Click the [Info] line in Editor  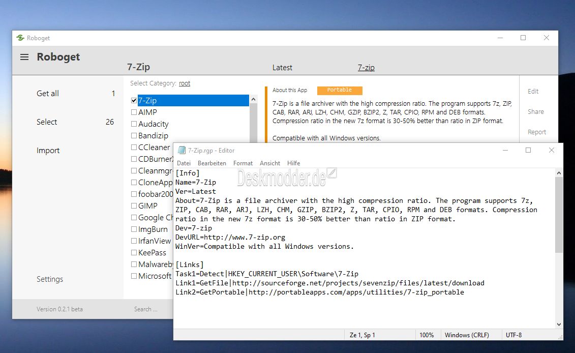point(188,173)
